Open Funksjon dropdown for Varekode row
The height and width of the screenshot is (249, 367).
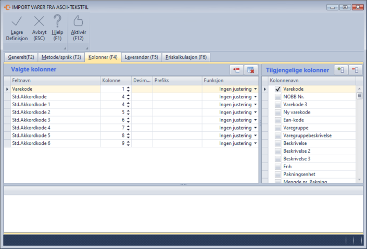(x=256, y=89)
